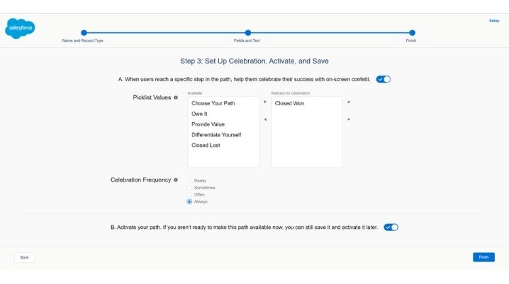Move Closed Won down in order

tap(349, 119)
